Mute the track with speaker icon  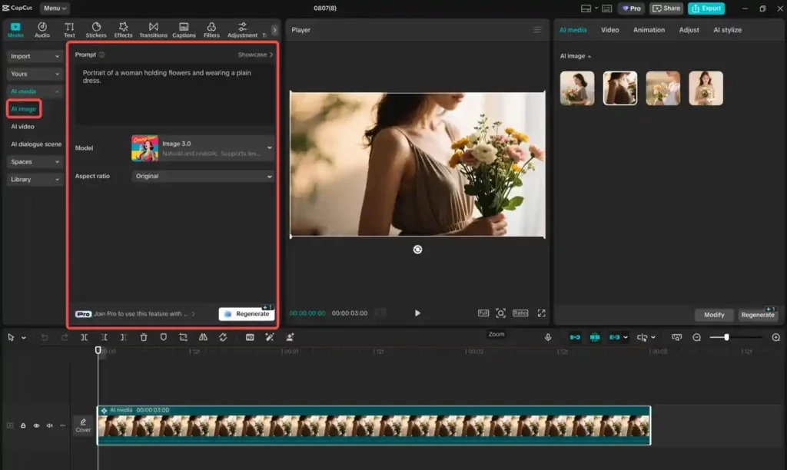click(x=49, y=425)
